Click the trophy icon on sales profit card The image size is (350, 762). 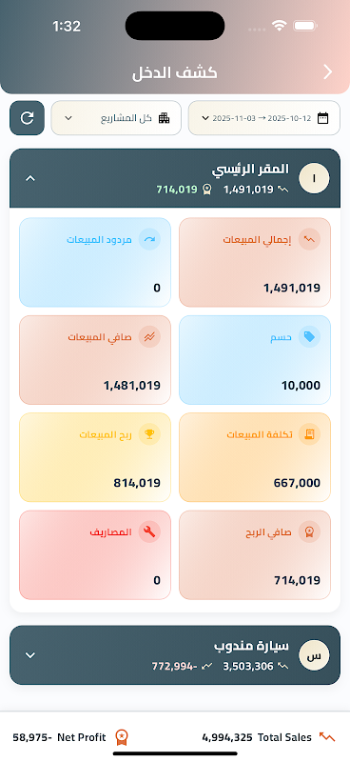click(149, 434)
